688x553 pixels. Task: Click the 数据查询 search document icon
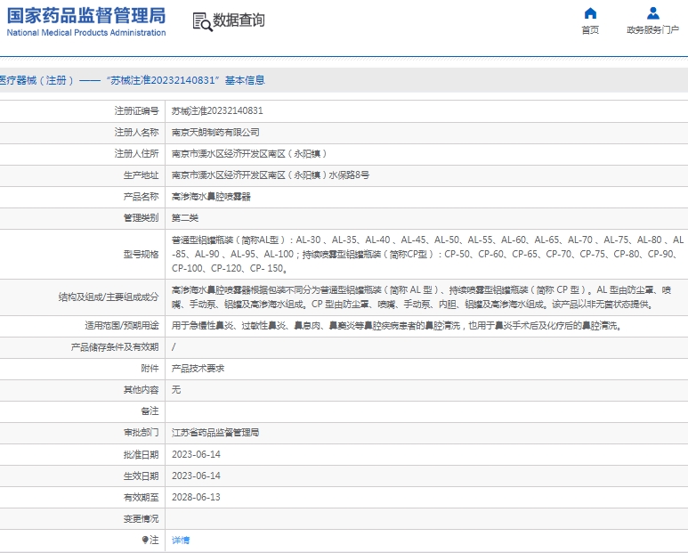tap(202, 21)
